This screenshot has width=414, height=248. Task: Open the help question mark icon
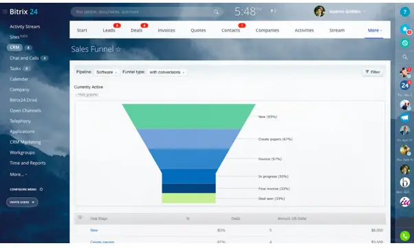tap(404, 12)
